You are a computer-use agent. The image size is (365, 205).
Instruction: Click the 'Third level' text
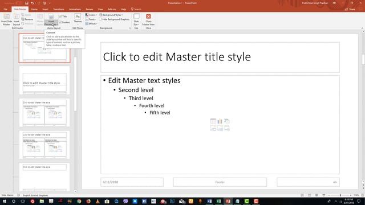pyautogui.click(x=141, y=99)
